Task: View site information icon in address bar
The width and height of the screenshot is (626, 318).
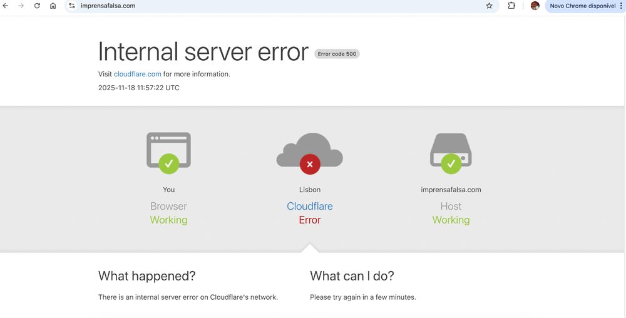Action: point(72,6)
